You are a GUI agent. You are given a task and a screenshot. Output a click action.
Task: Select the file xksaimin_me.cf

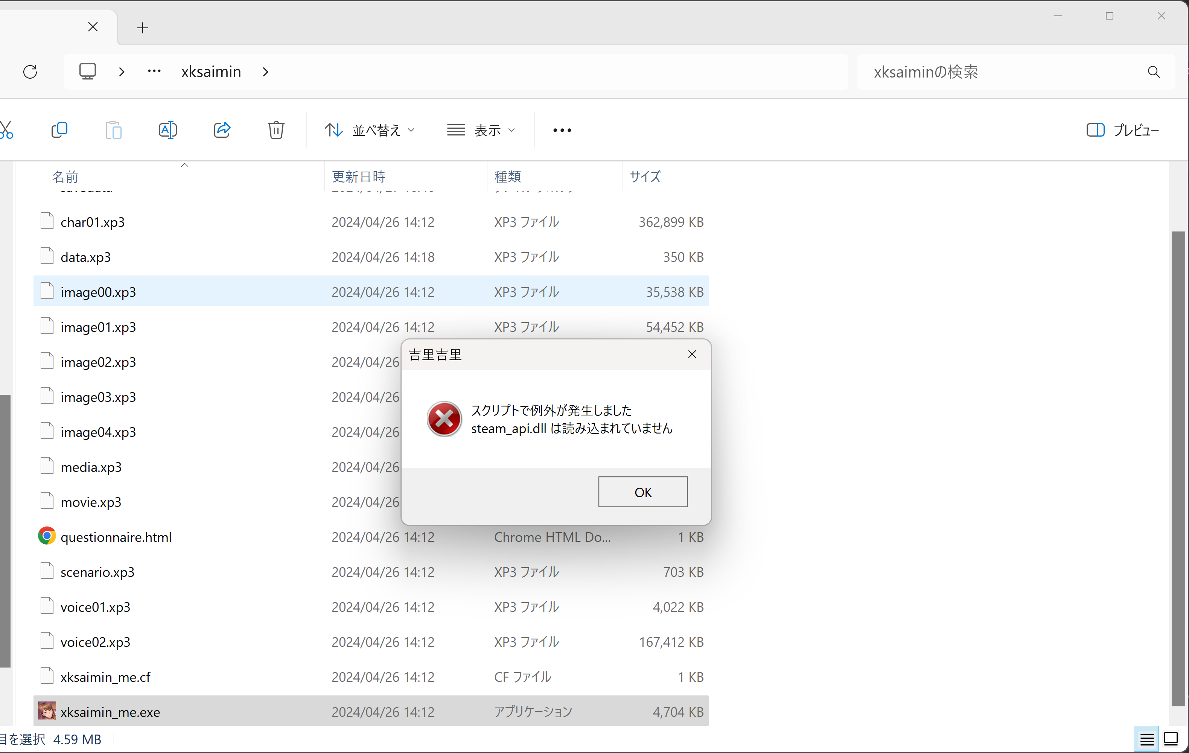click(371, 677)
